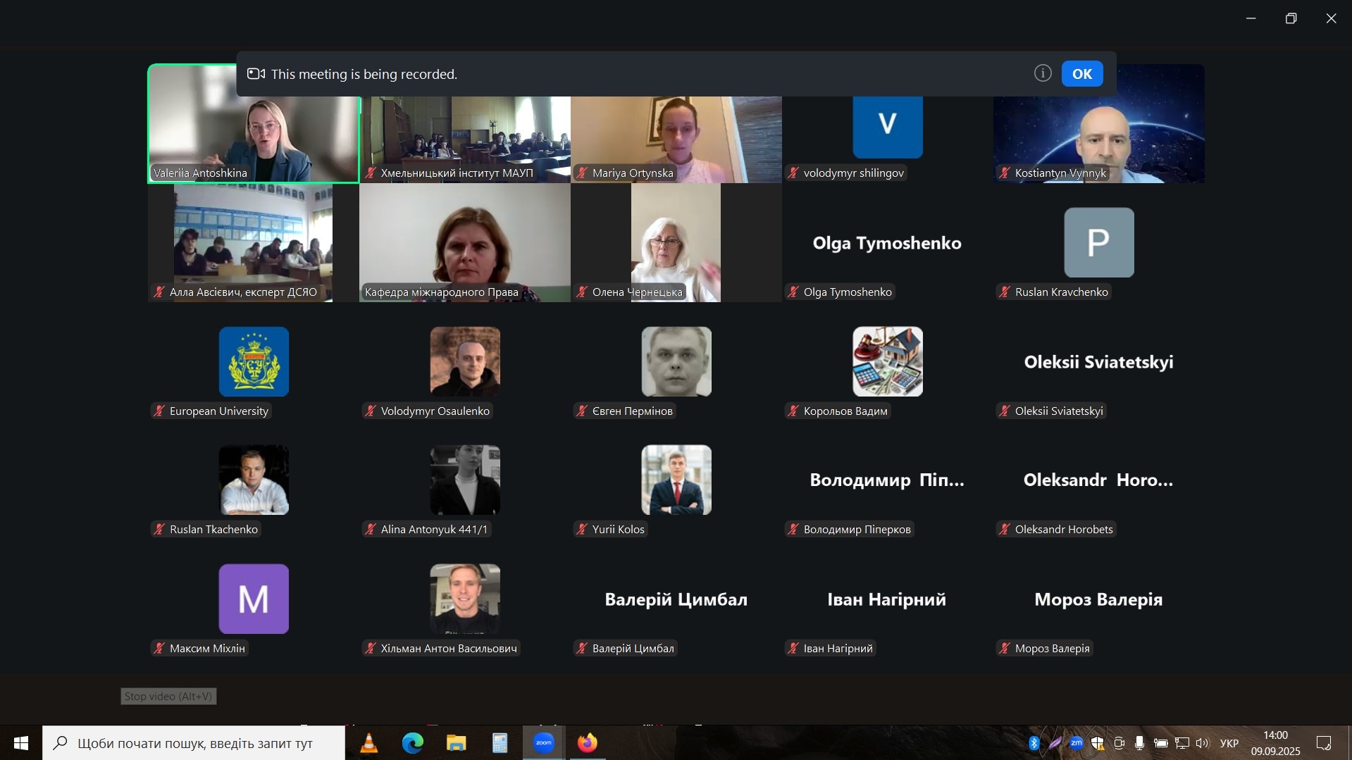Viewport: 1352px width, 760px height.
Task: Click the recording notification info icon
Action: click(1043, 73)
